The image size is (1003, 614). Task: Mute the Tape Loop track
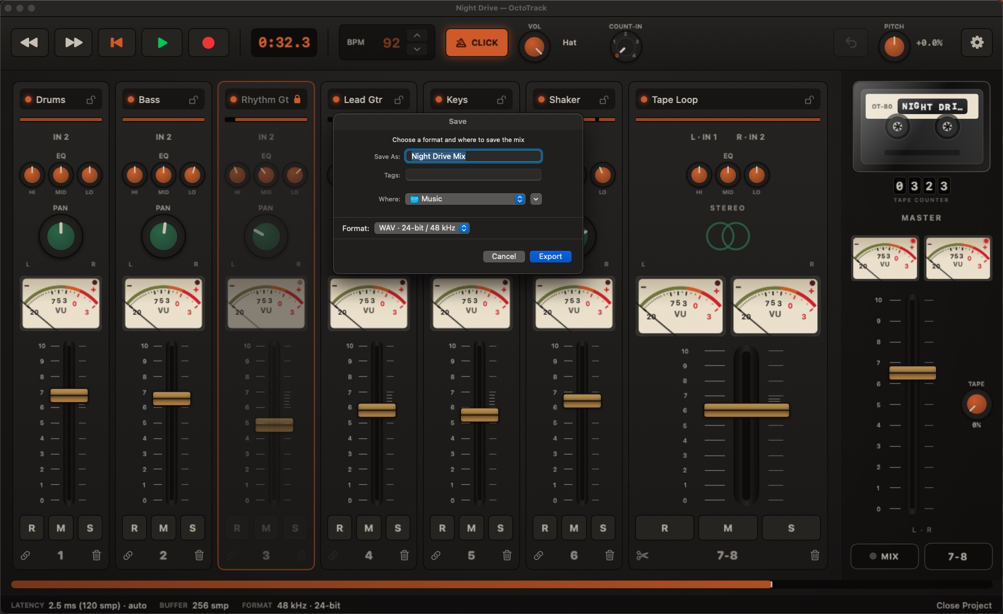[x=728, y=528]
